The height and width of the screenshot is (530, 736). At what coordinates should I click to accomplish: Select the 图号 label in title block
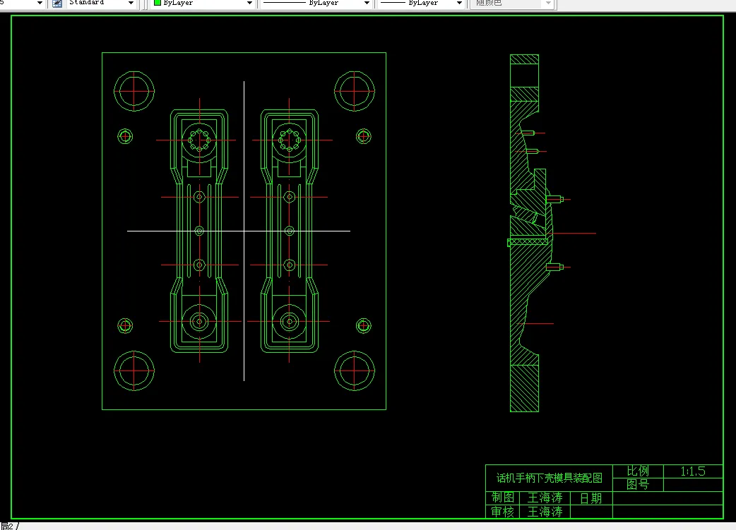[638, 485]
